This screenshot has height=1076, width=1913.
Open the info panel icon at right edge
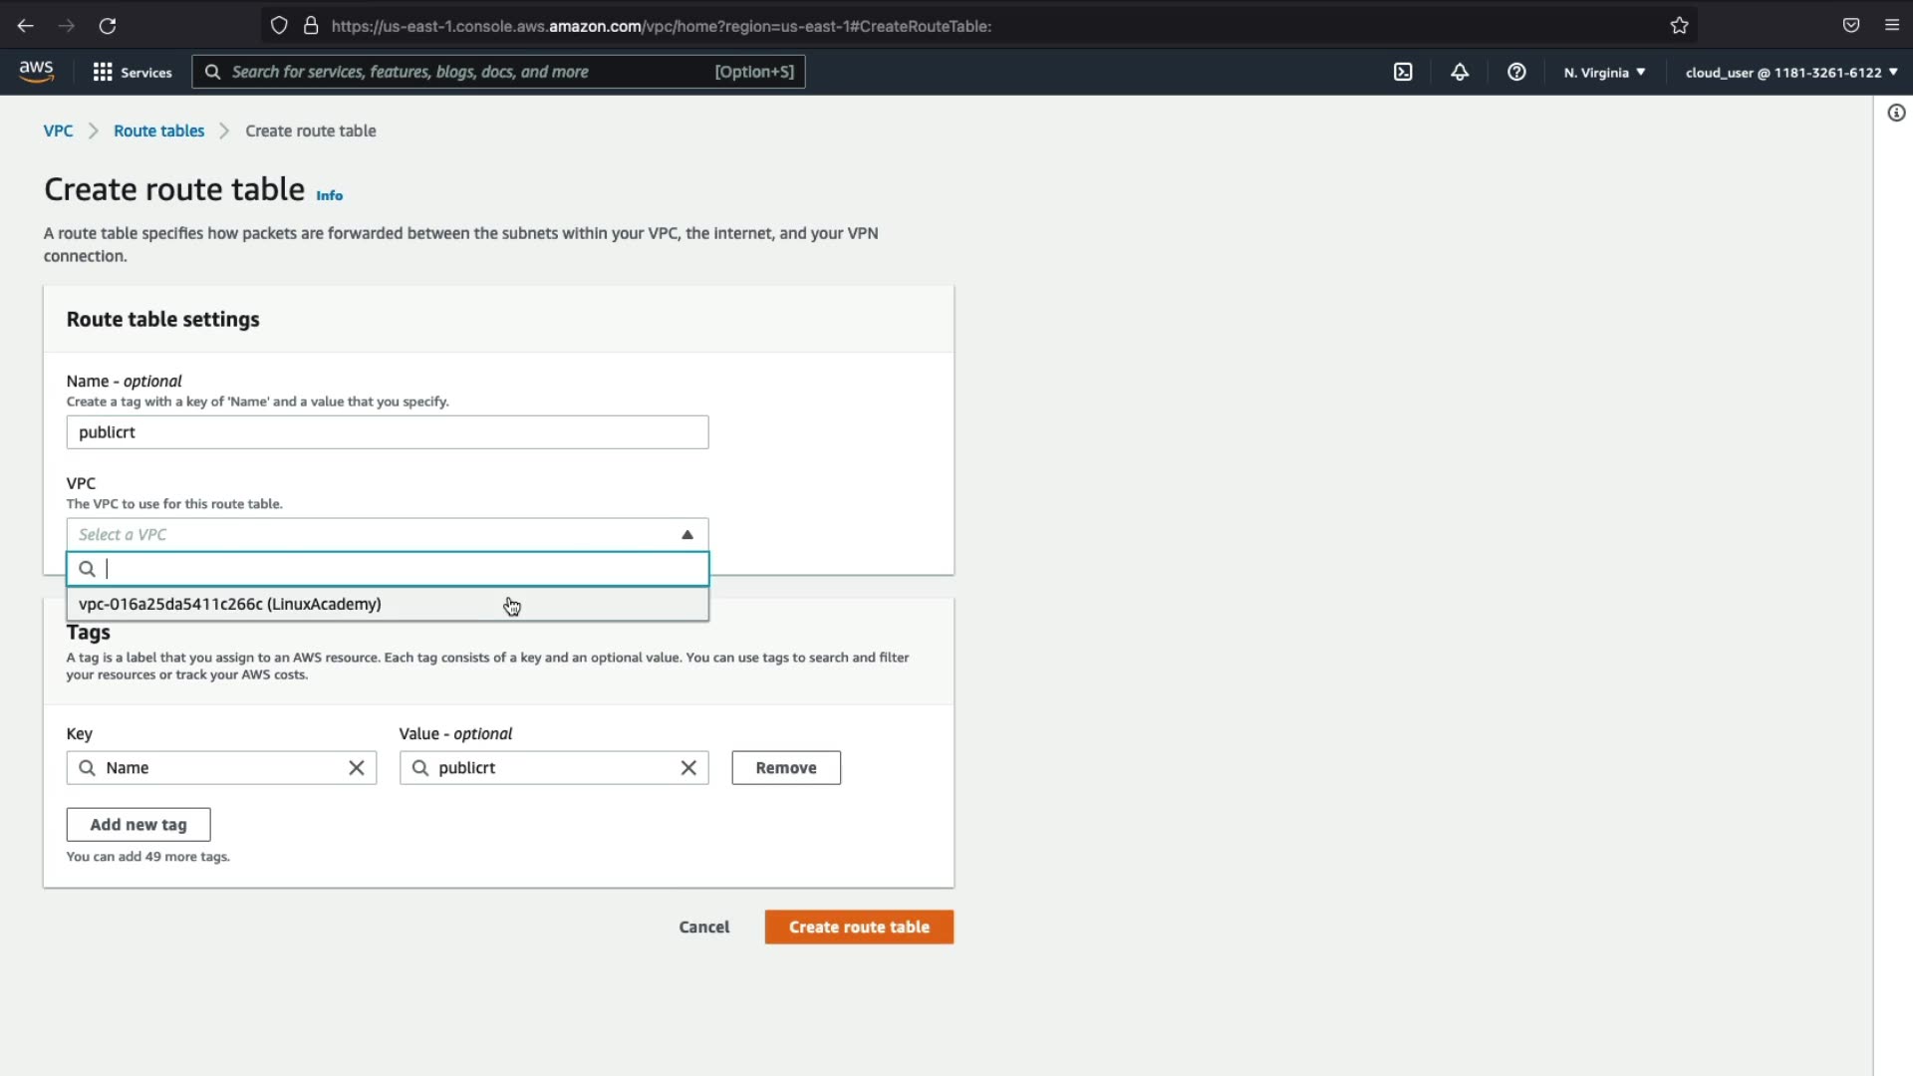point(1896,113)
